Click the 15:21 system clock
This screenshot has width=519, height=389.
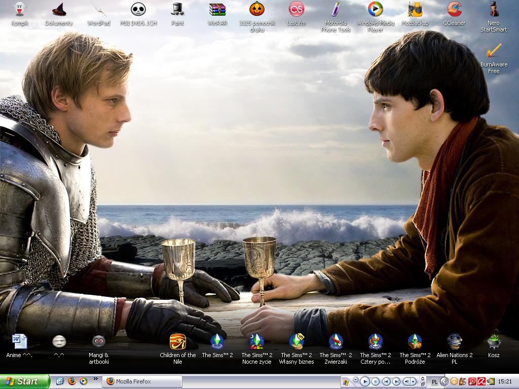pyautogui.click(x=505, y=382)
